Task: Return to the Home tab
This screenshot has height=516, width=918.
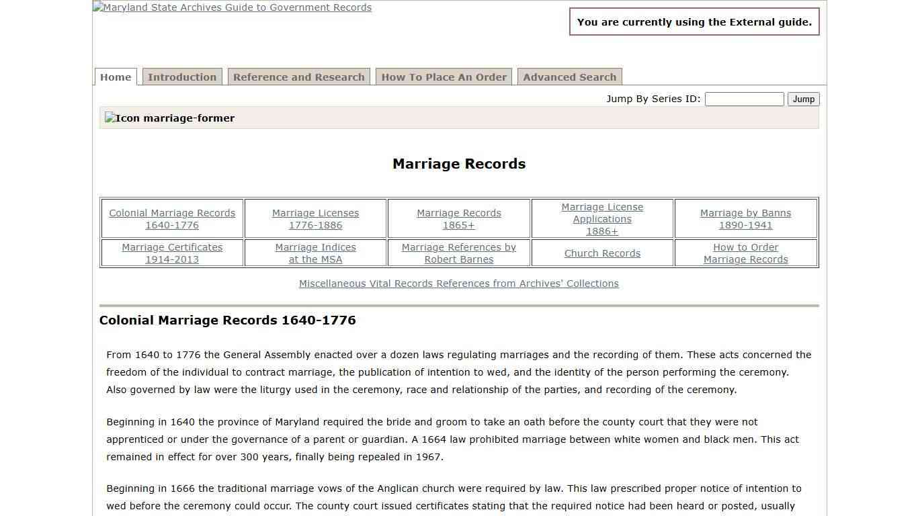Action: pos(115,77)
